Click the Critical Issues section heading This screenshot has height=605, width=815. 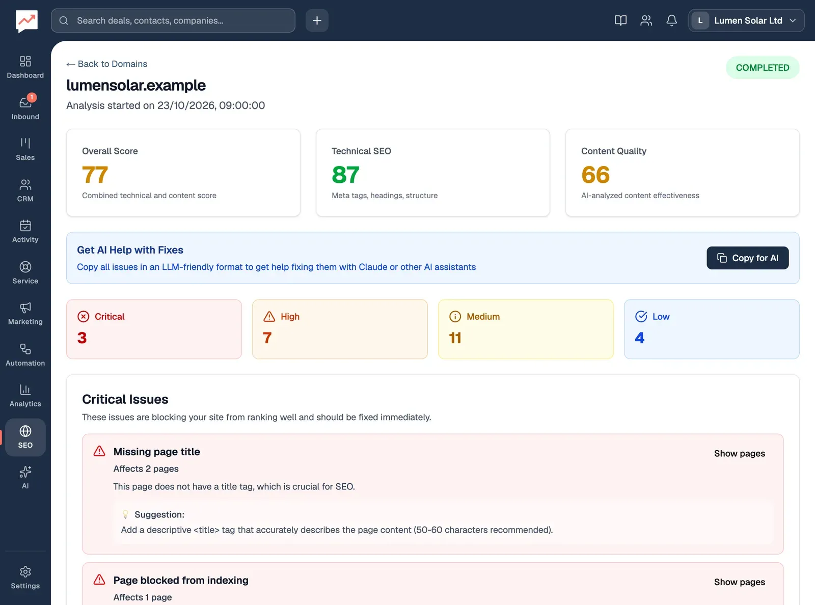tap(125, 399)
